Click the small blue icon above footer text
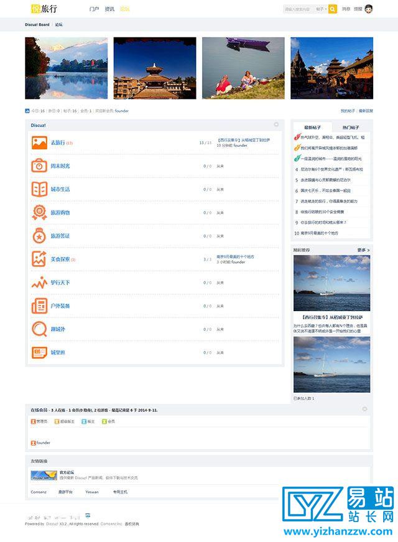The image size is (398, 542). pos(88,515)
